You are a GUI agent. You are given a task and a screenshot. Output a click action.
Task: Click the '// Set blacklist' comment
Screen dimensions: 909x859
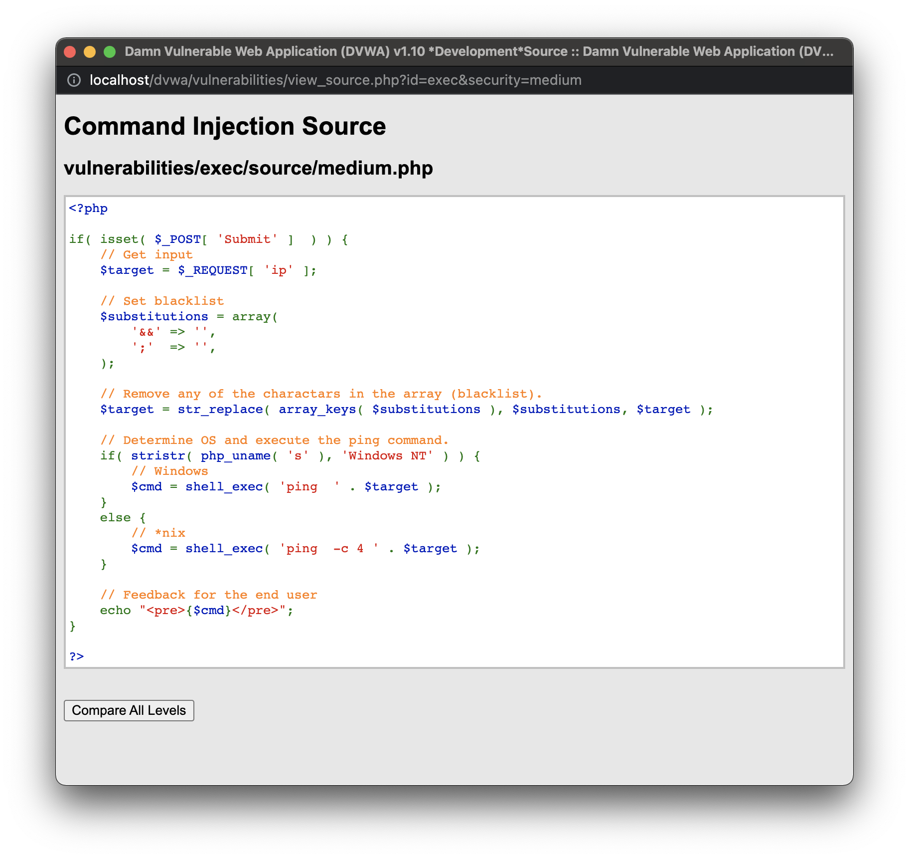pos(162,301)
